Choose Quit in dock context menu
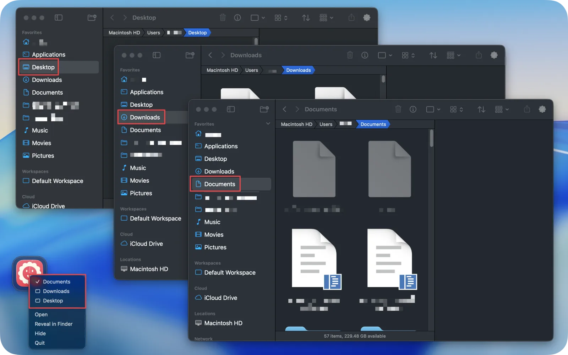The height and width of the screenshot is (355, 568). pos(40,343)
